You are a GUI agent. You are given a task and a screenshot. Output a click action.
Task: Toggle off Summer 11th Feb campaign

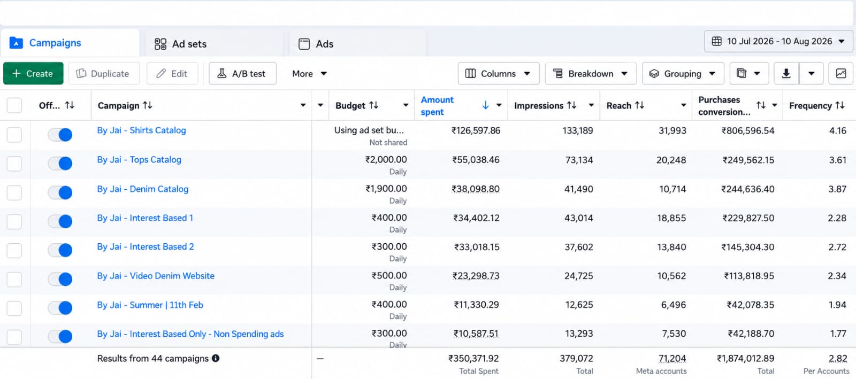tap(60, 308)
